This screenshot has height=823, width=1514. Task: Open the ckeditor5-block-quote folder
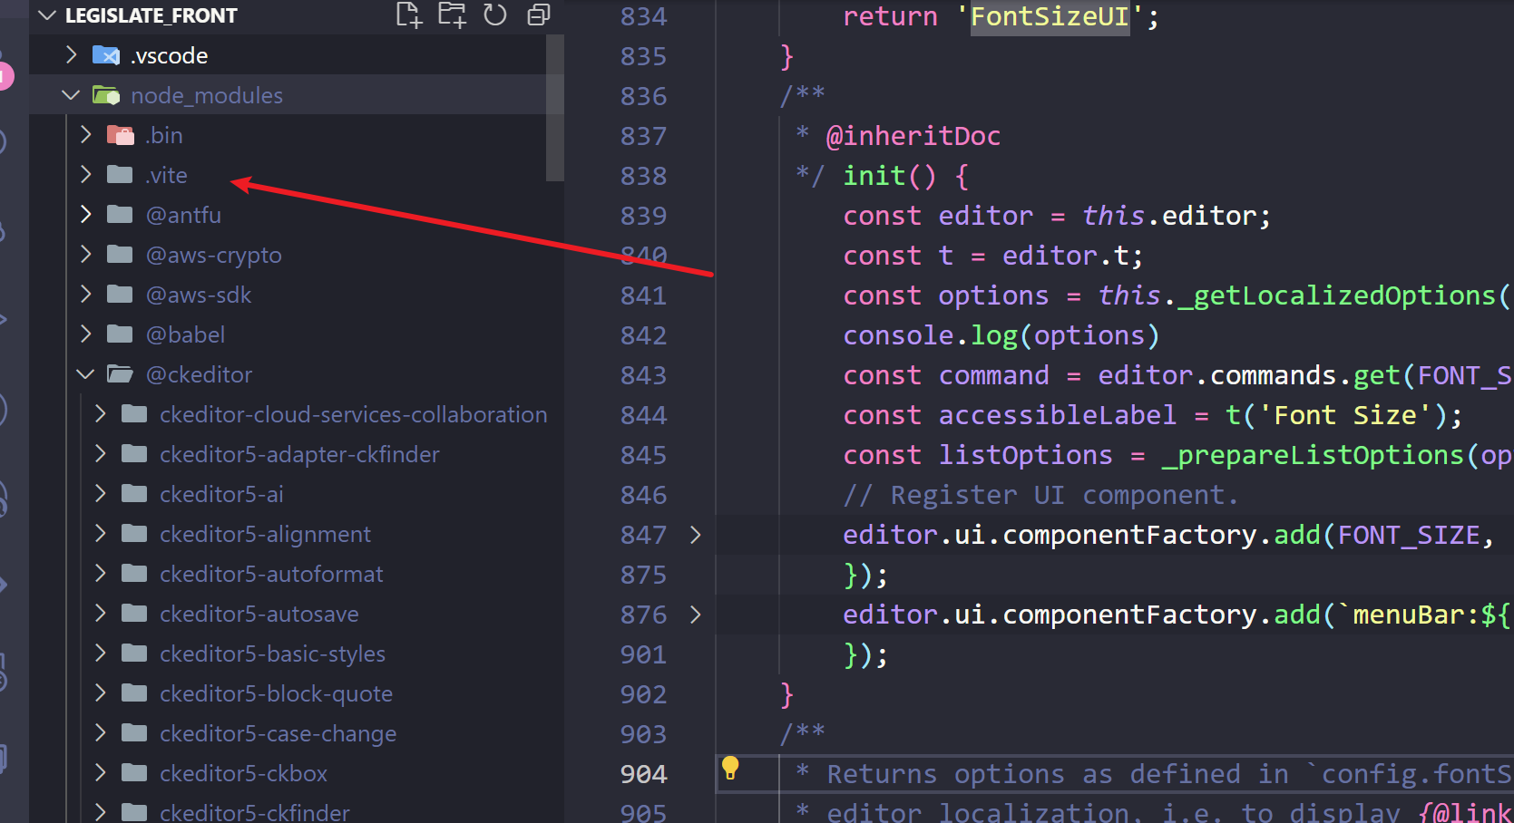tap(276, 693)
